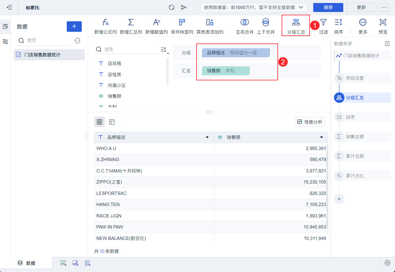This screenshot has height=272, width=395.
Task: Switch to the 数据 bottom tab
Action: coord(26,263)
